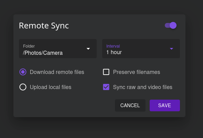Enable the Preserve filenames checkbox
Viewport: 203px width, 138px height.
pos(106,72)
